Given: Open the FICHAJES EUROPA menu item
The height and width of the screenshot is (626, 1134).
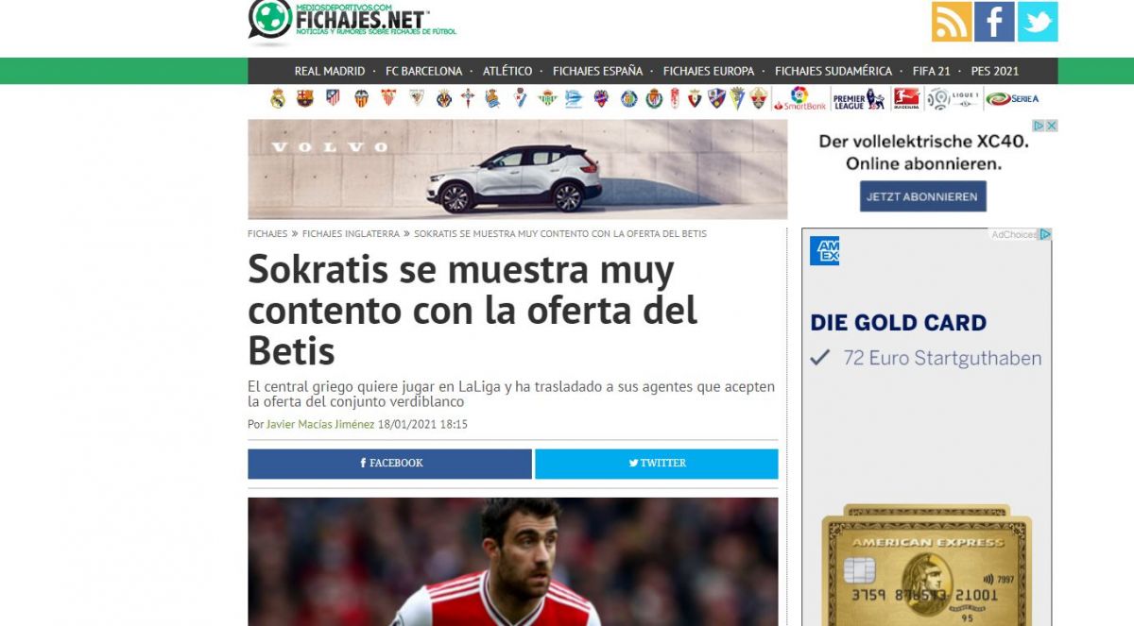Looking at the screenshot, I should [709, 71].
